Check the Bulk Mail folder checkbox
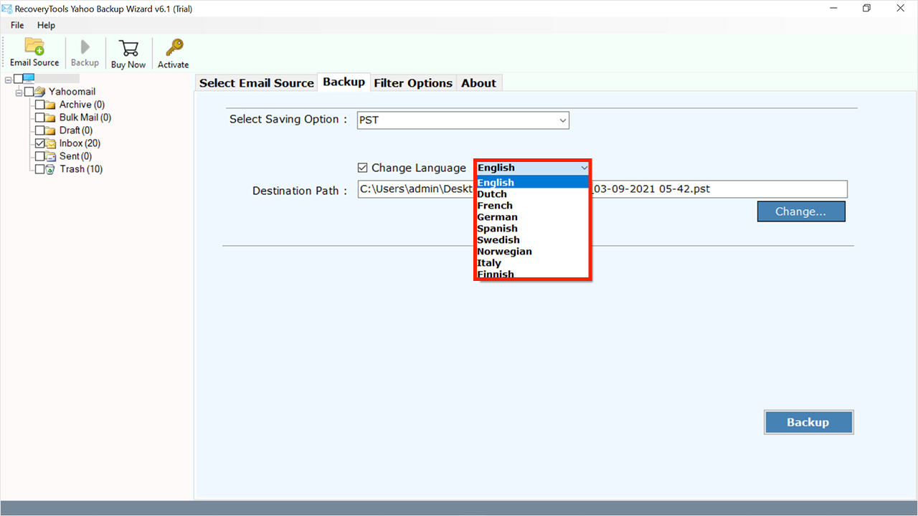Viewport: 918px width, 516px height. (x=39, y=118)
